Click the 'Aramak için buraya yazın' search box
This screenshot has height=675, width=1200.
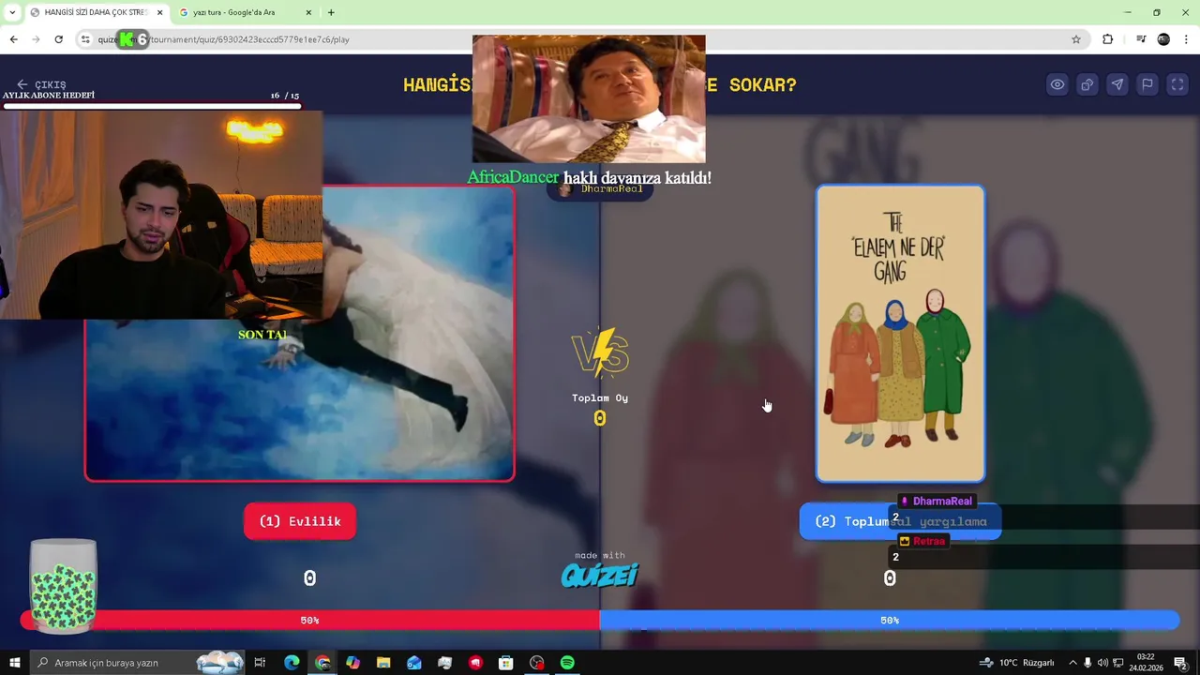[136, 663]
